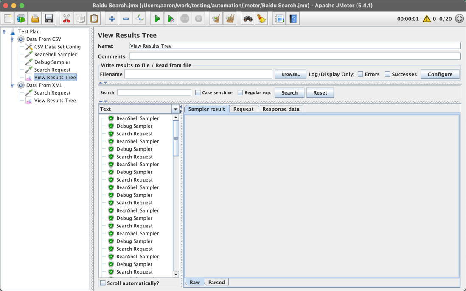Open the Text renderer dropdown
The width and height of the screenshot is (466, 291).
[x=175, y=109]
